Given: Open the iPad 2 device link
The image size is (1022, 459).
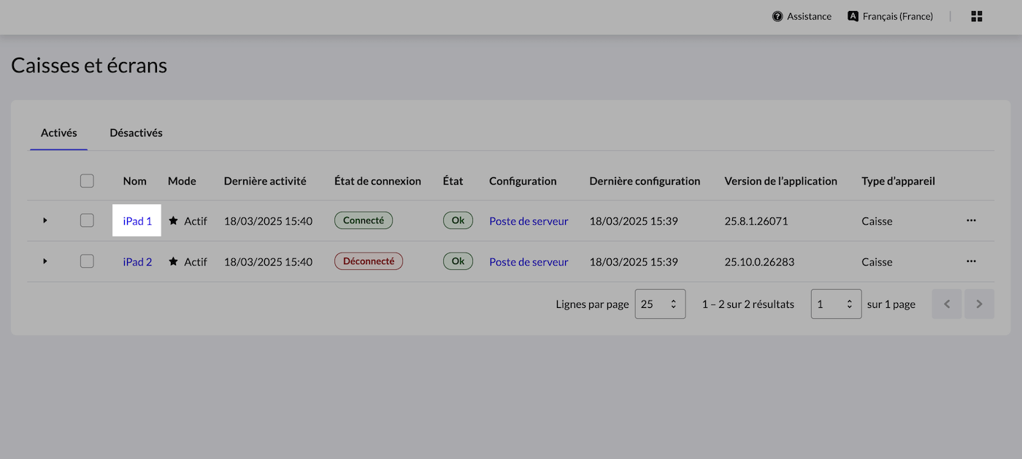Looking at the screenshot, I should coord(137,262).
